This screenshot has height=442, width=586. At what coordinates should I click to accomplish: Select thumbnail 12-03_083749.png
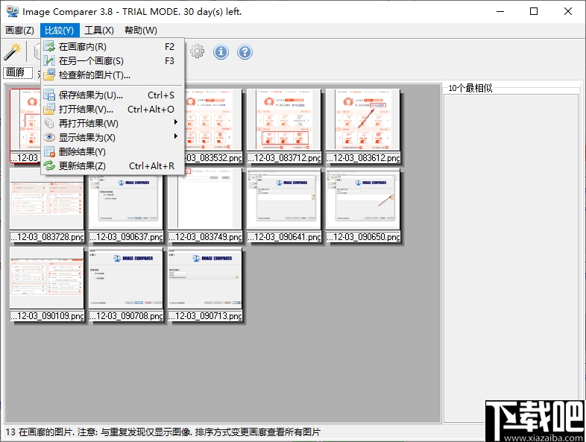point(205,205)
